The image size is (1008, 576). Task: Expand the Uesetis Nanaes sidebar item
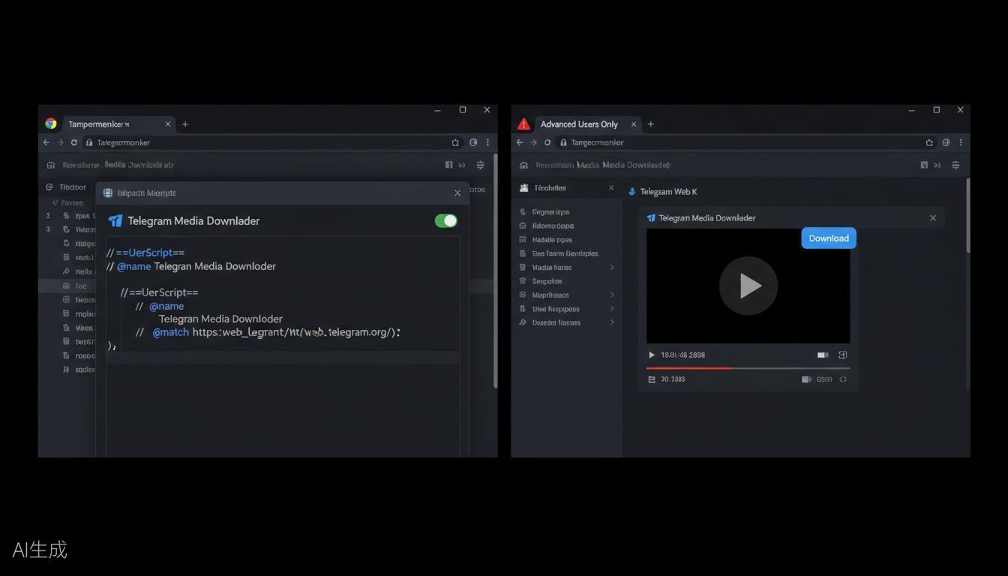coord(612,322)
